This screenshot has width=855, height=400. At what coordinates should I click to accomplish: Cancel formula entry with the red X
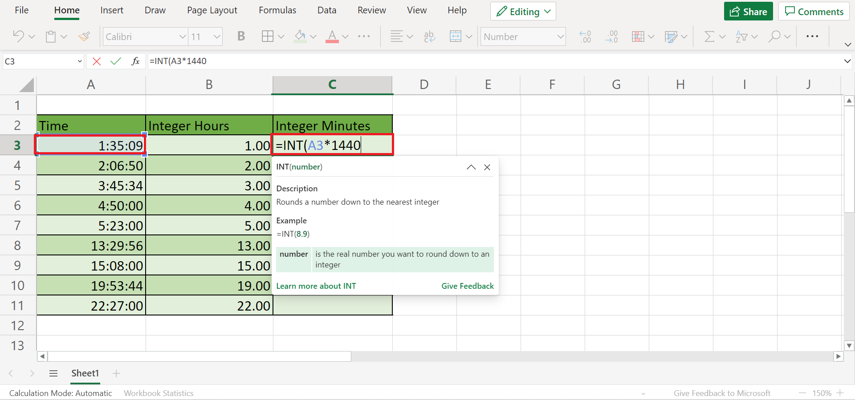click(x=96, y=61)
